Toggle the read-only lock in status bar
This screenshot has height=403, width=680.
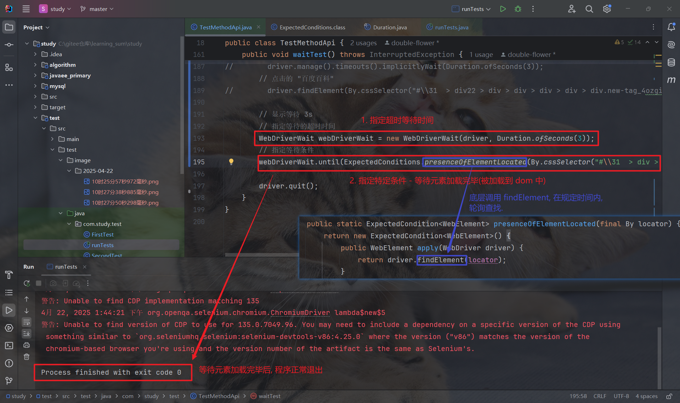[x=669, y=396]
